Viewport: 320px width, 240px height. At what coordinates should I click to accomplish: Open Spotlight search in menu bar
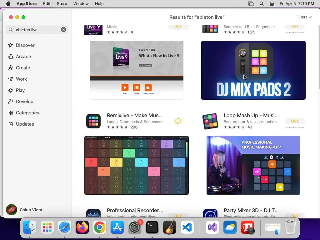click(x=262, y=4)
